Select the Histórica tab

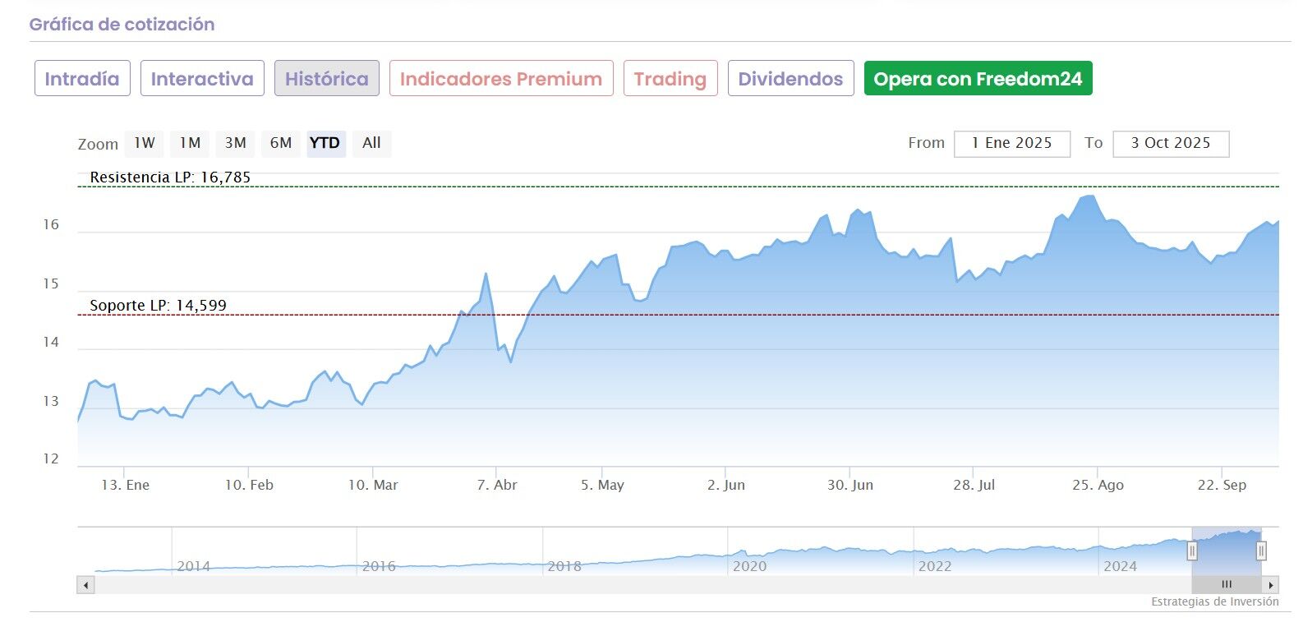[326, 79]
